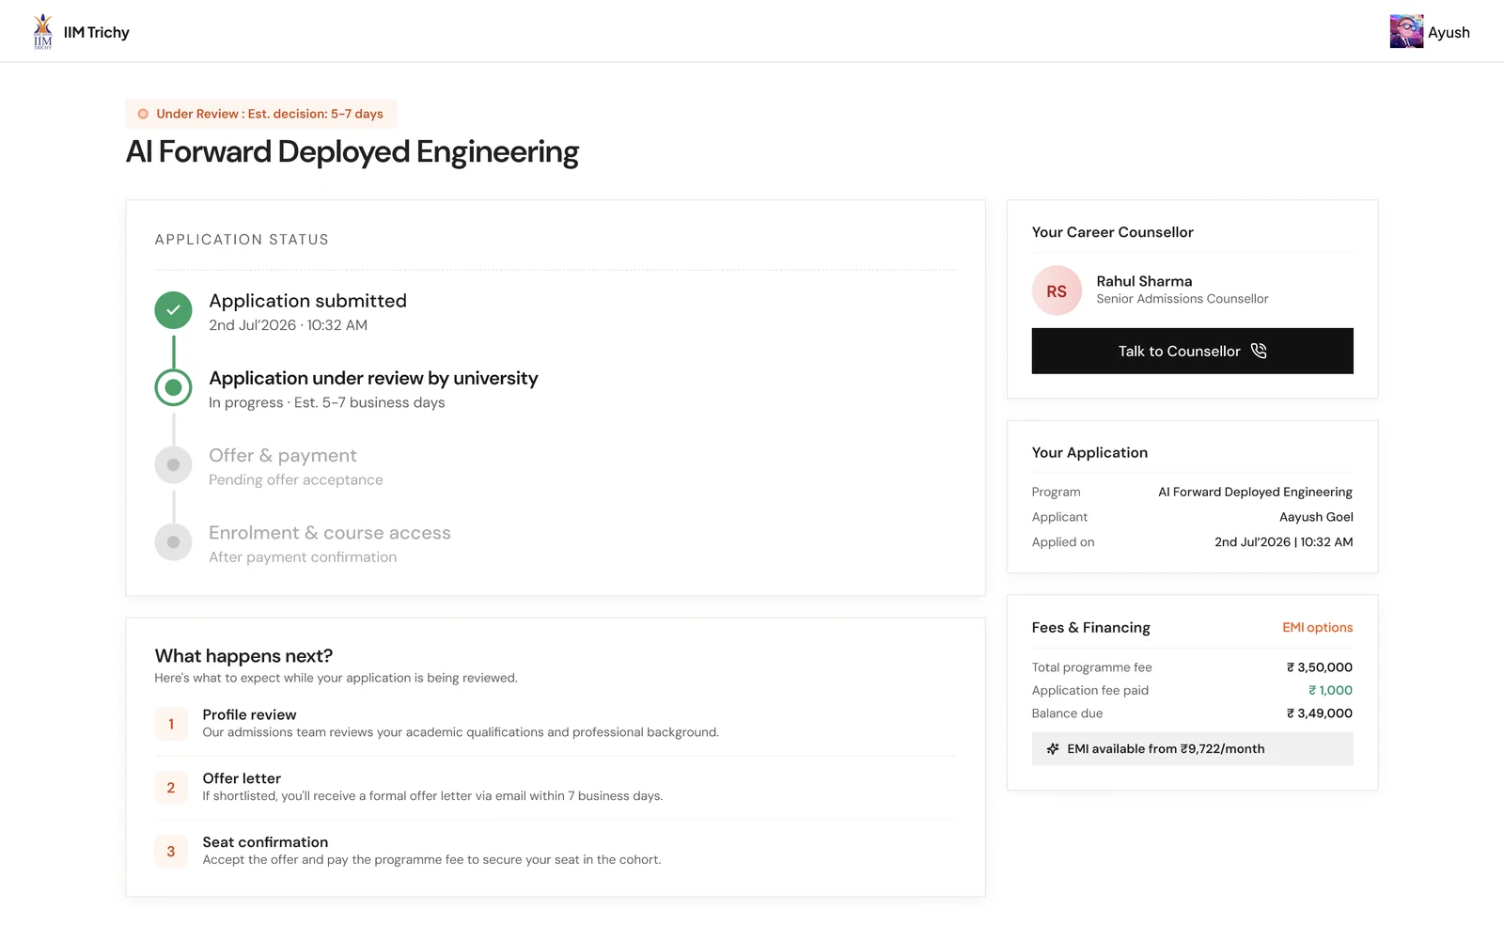Click the EMI available from ₹9,722/month banner

(1192, 749)
